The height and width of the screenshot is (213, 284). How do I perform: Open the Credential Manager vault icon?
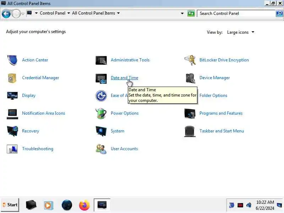(12, 78)
